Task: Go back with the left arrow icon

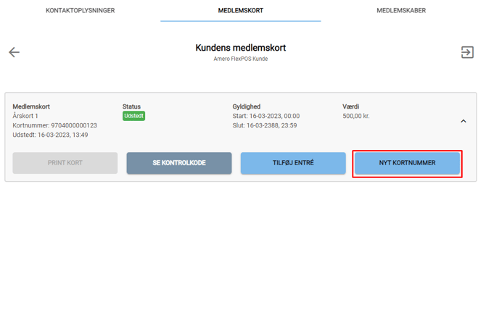Action: coord(14,52)
